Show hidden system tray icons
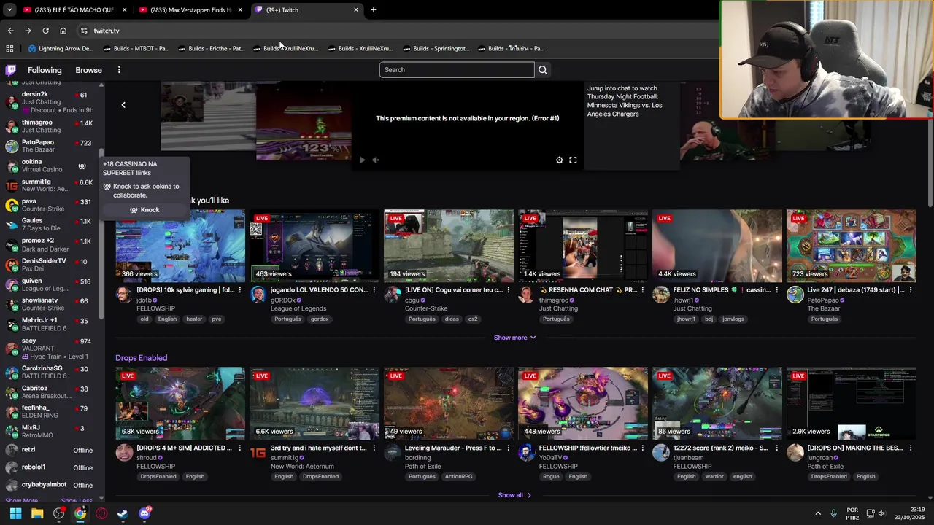 pos(818,513)
